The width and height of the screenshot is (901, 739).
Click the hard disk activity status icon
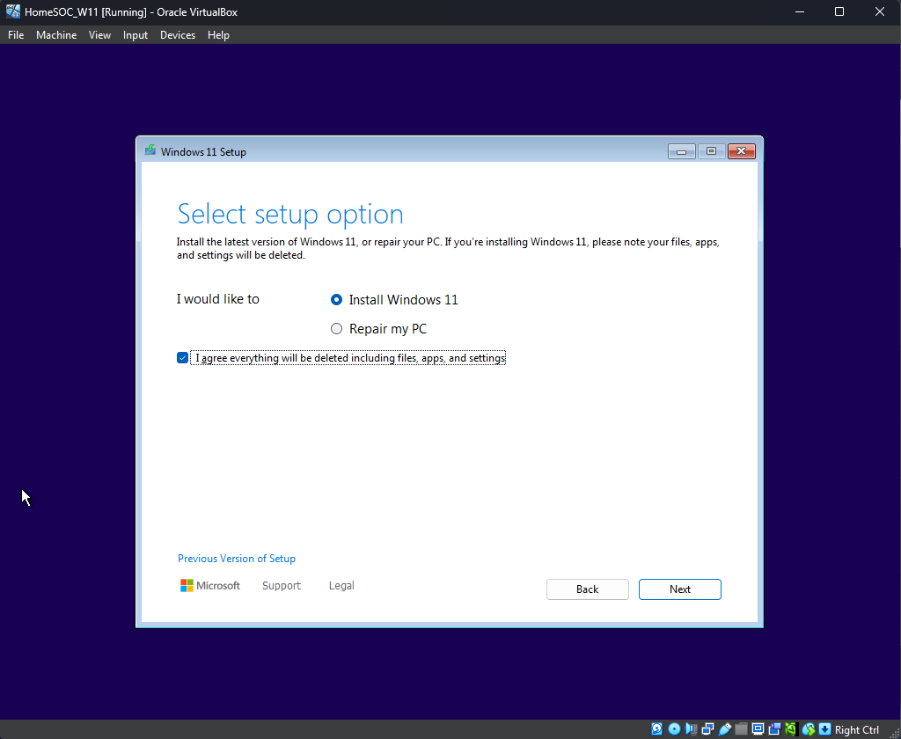coord(657,729)
